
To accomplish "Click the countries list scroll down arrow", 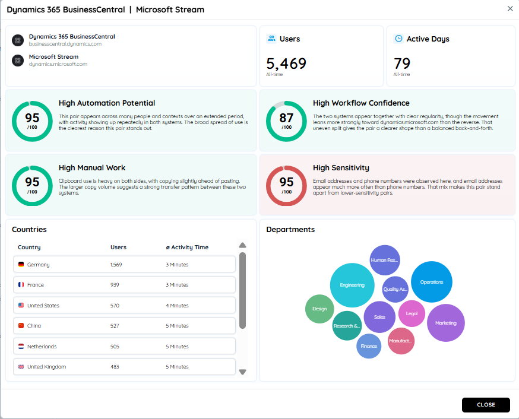I will [x=243, y=372].
